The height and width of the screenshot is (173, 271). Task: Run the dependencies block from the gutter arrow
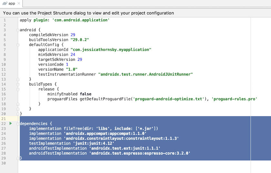[x=11, y=123]
